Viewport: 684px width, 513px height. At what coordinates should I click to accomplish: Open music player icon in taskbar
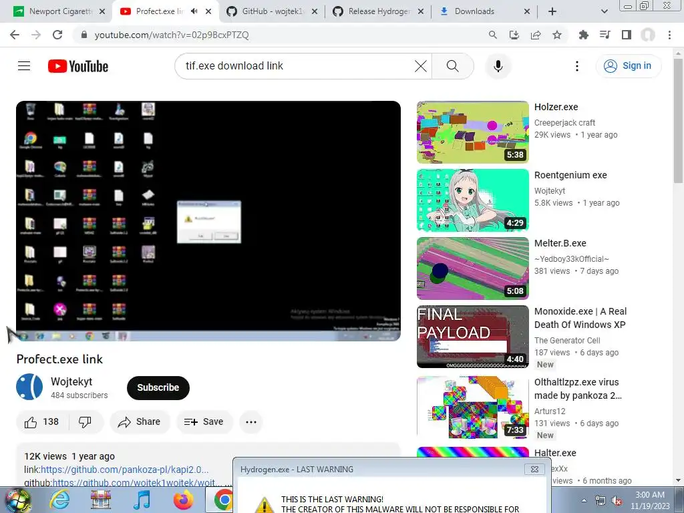tap(142, 500)
